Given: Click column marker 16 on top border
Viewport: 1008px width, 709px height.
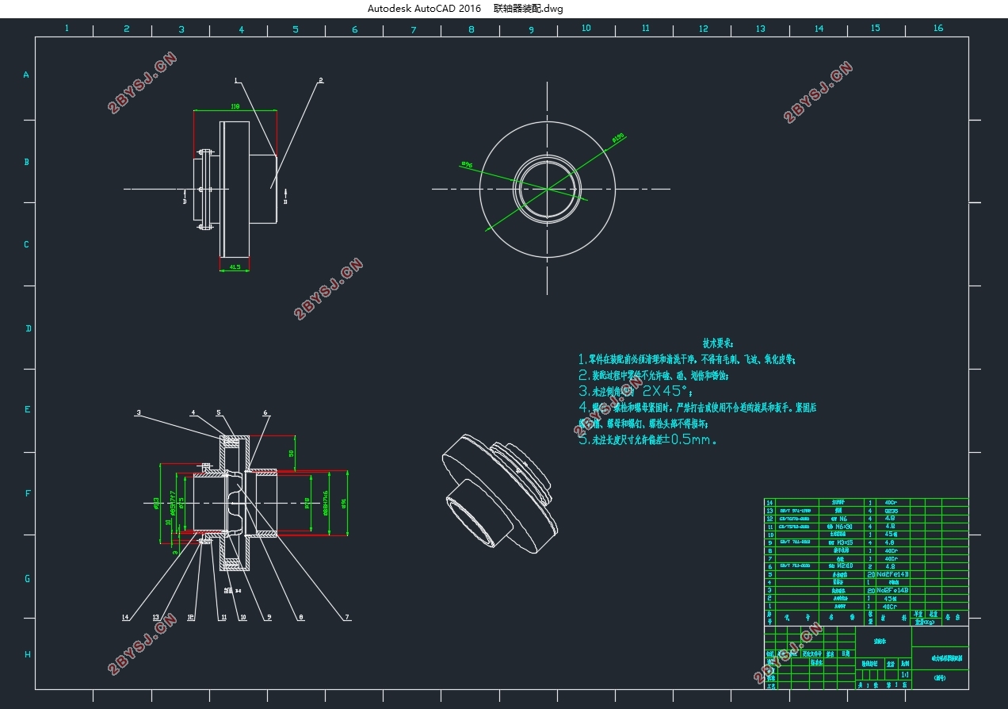Looking at the screenshot, I should point(938,28).
